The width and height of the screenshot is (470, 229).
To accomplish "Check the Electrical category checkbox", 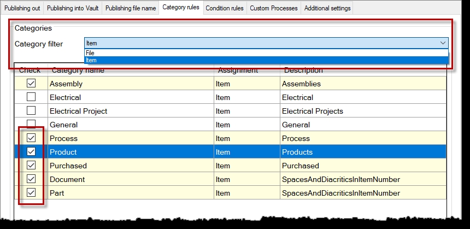I will (x=31, y=97).
